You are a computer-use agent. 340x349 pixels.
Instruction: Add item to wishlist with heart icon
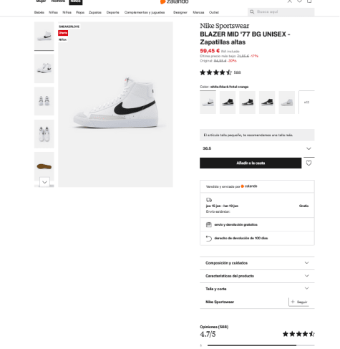[309, 163]
